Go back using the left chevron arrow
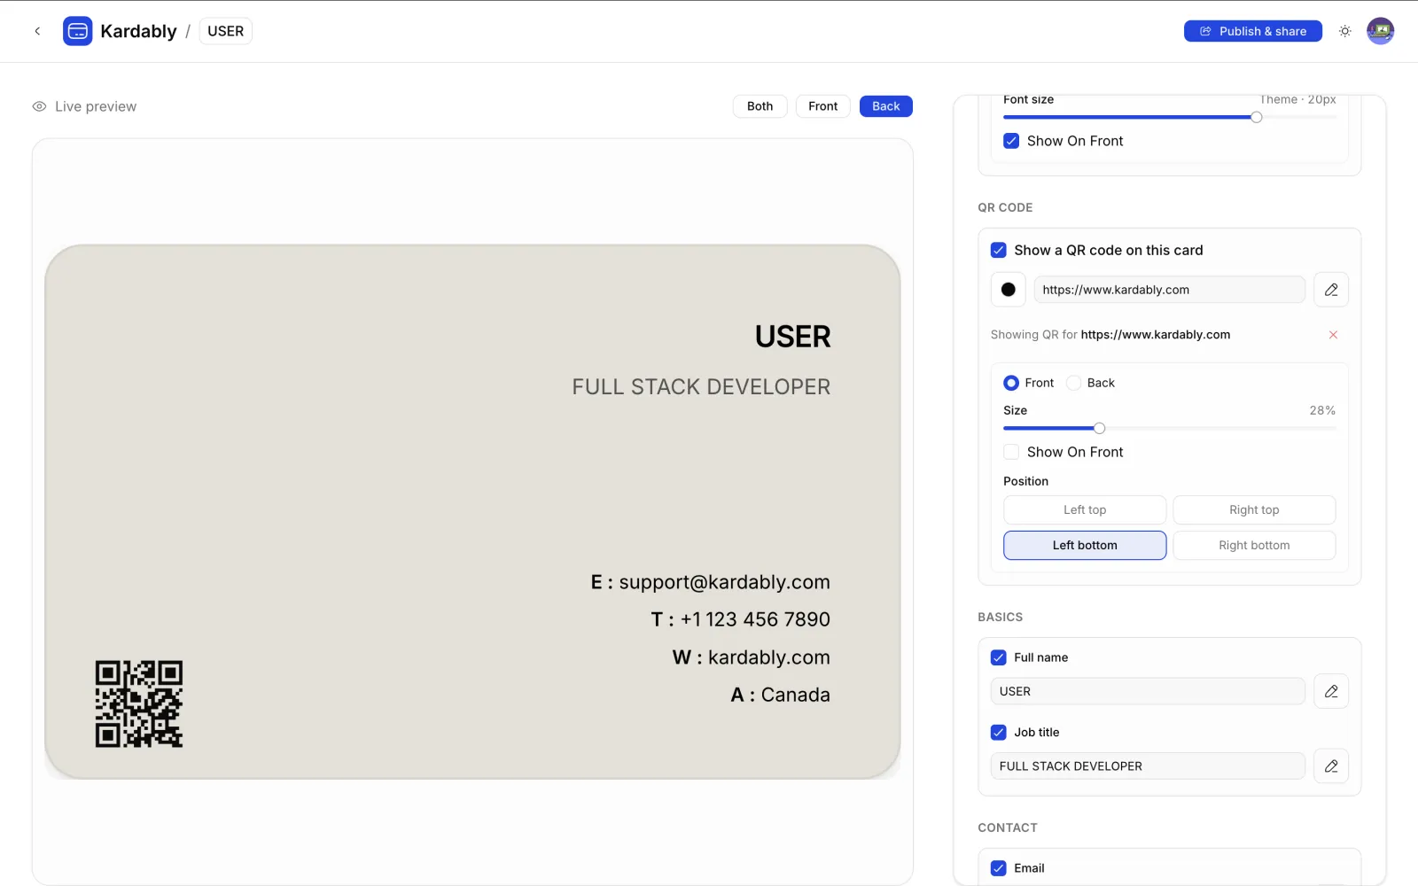This screenshot has height=886, width=1418. [x=37, y=31]
